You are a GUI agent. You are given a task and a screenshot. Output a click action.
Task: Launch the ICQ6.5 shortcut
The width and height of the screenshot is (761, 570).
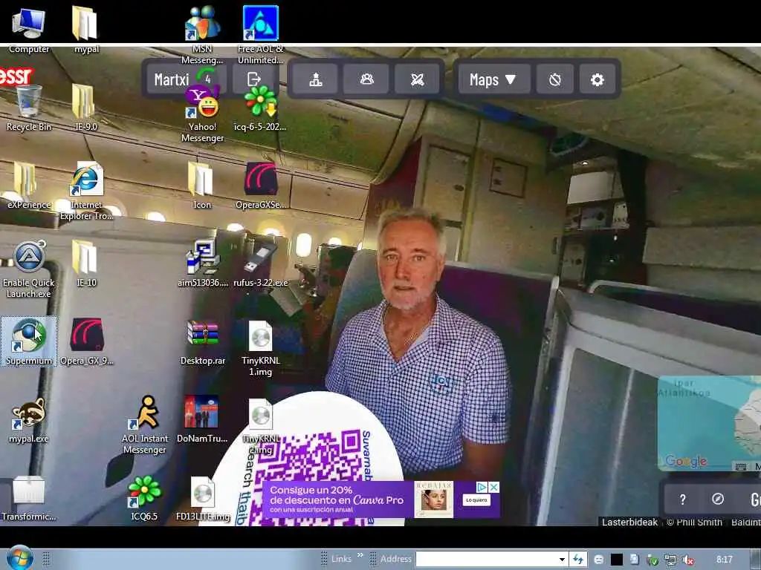click(x=145, y=498)
